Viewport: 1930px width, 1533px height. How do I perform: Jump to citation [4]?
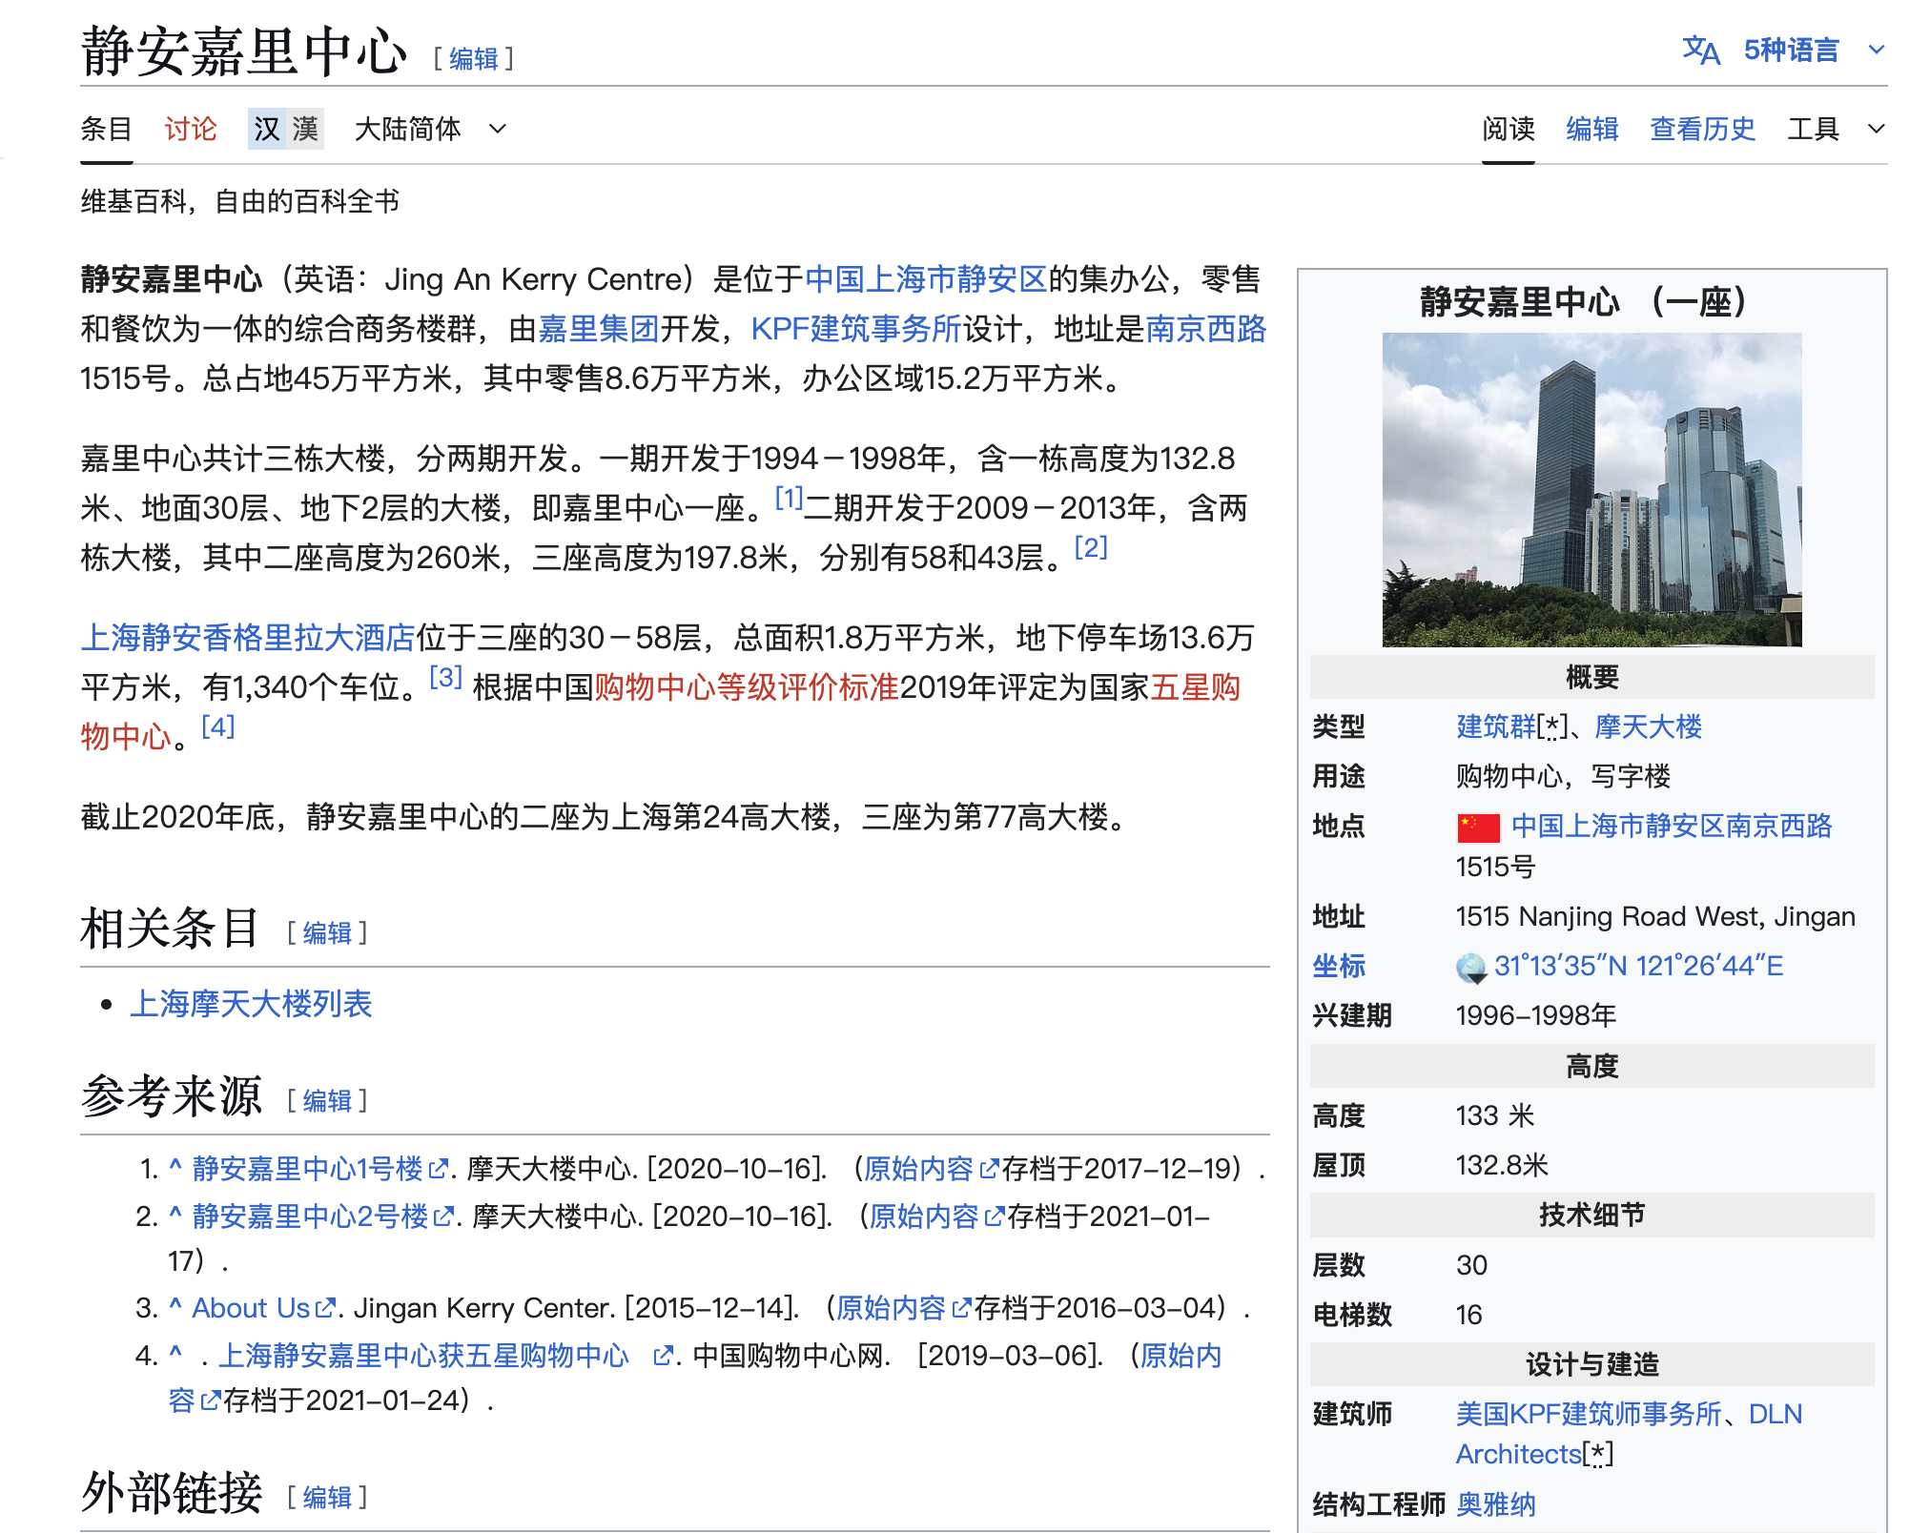click(218, 726)
